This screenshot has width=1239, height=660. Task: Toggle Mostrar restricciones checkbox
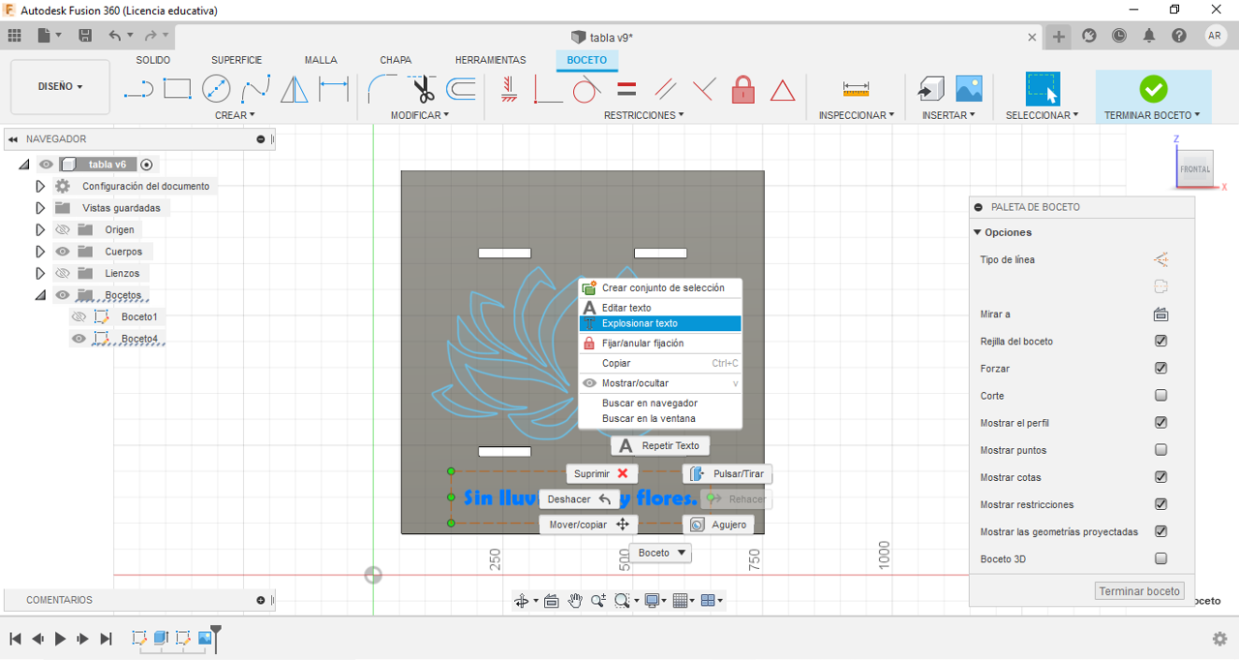click(1161, 504)
